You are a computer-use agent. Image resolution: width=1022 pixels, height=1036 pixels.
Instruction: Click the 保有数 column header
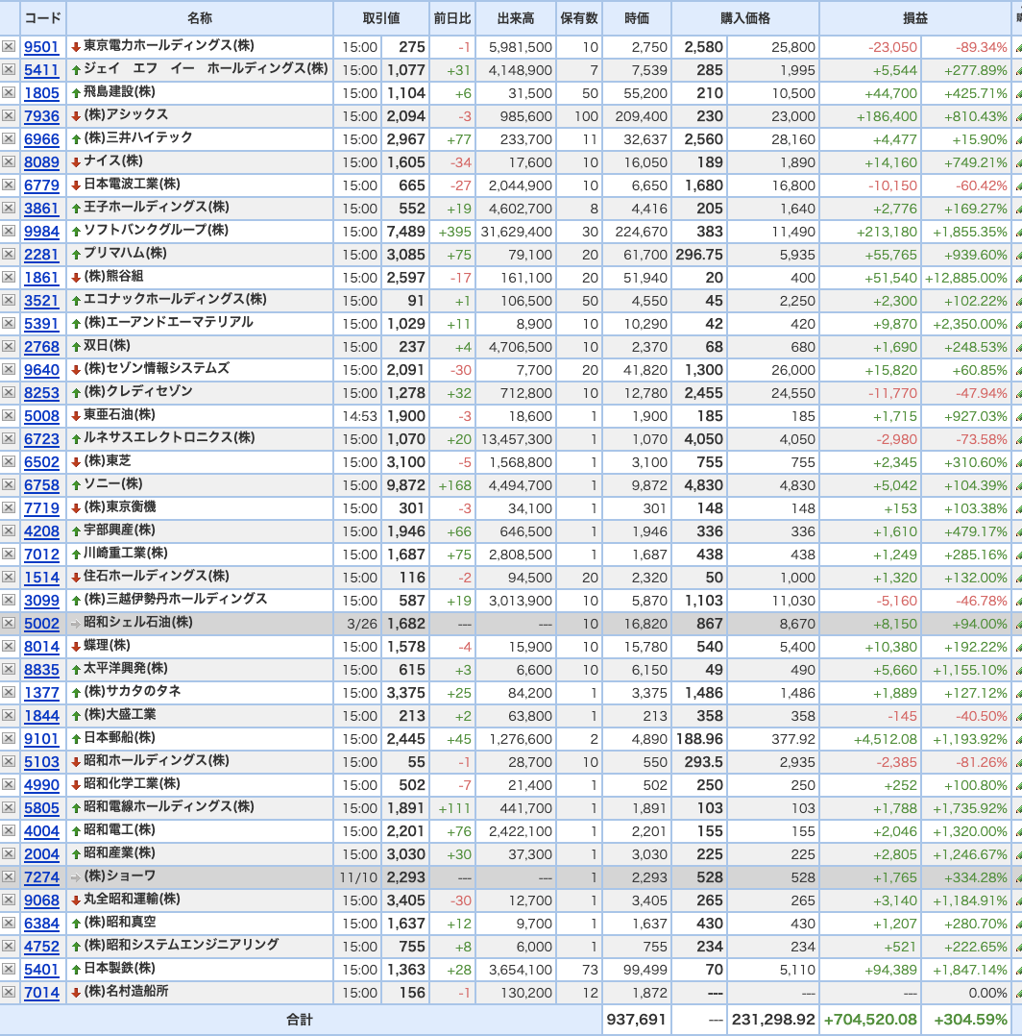[x=579, y=18]
